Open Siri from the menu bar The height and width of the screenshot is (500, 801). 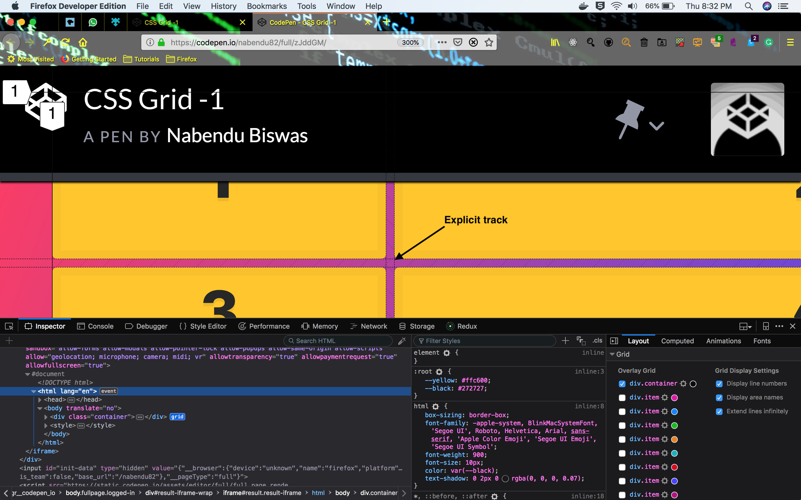pos(767,6)
